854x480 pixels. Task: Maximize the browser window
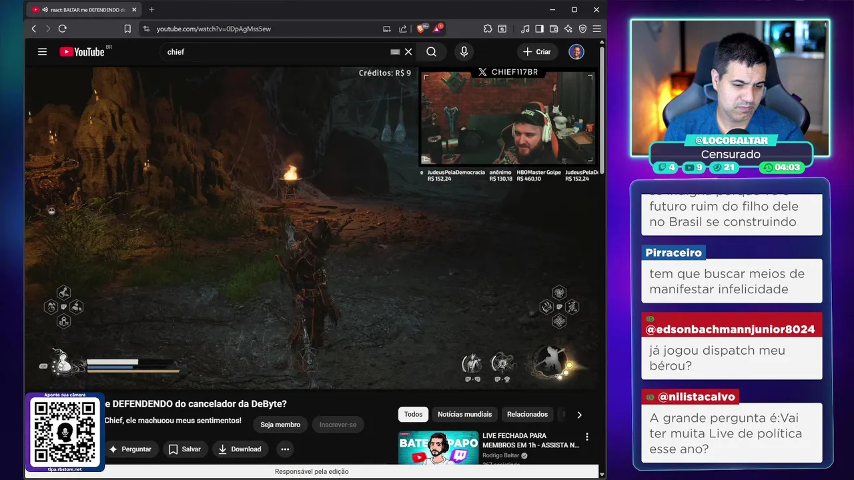[x=574, y=10]
